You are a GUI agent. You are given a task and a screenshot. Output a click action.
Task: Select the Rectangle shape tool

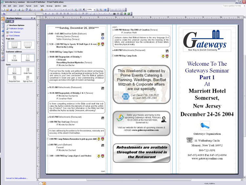point(3,50)
